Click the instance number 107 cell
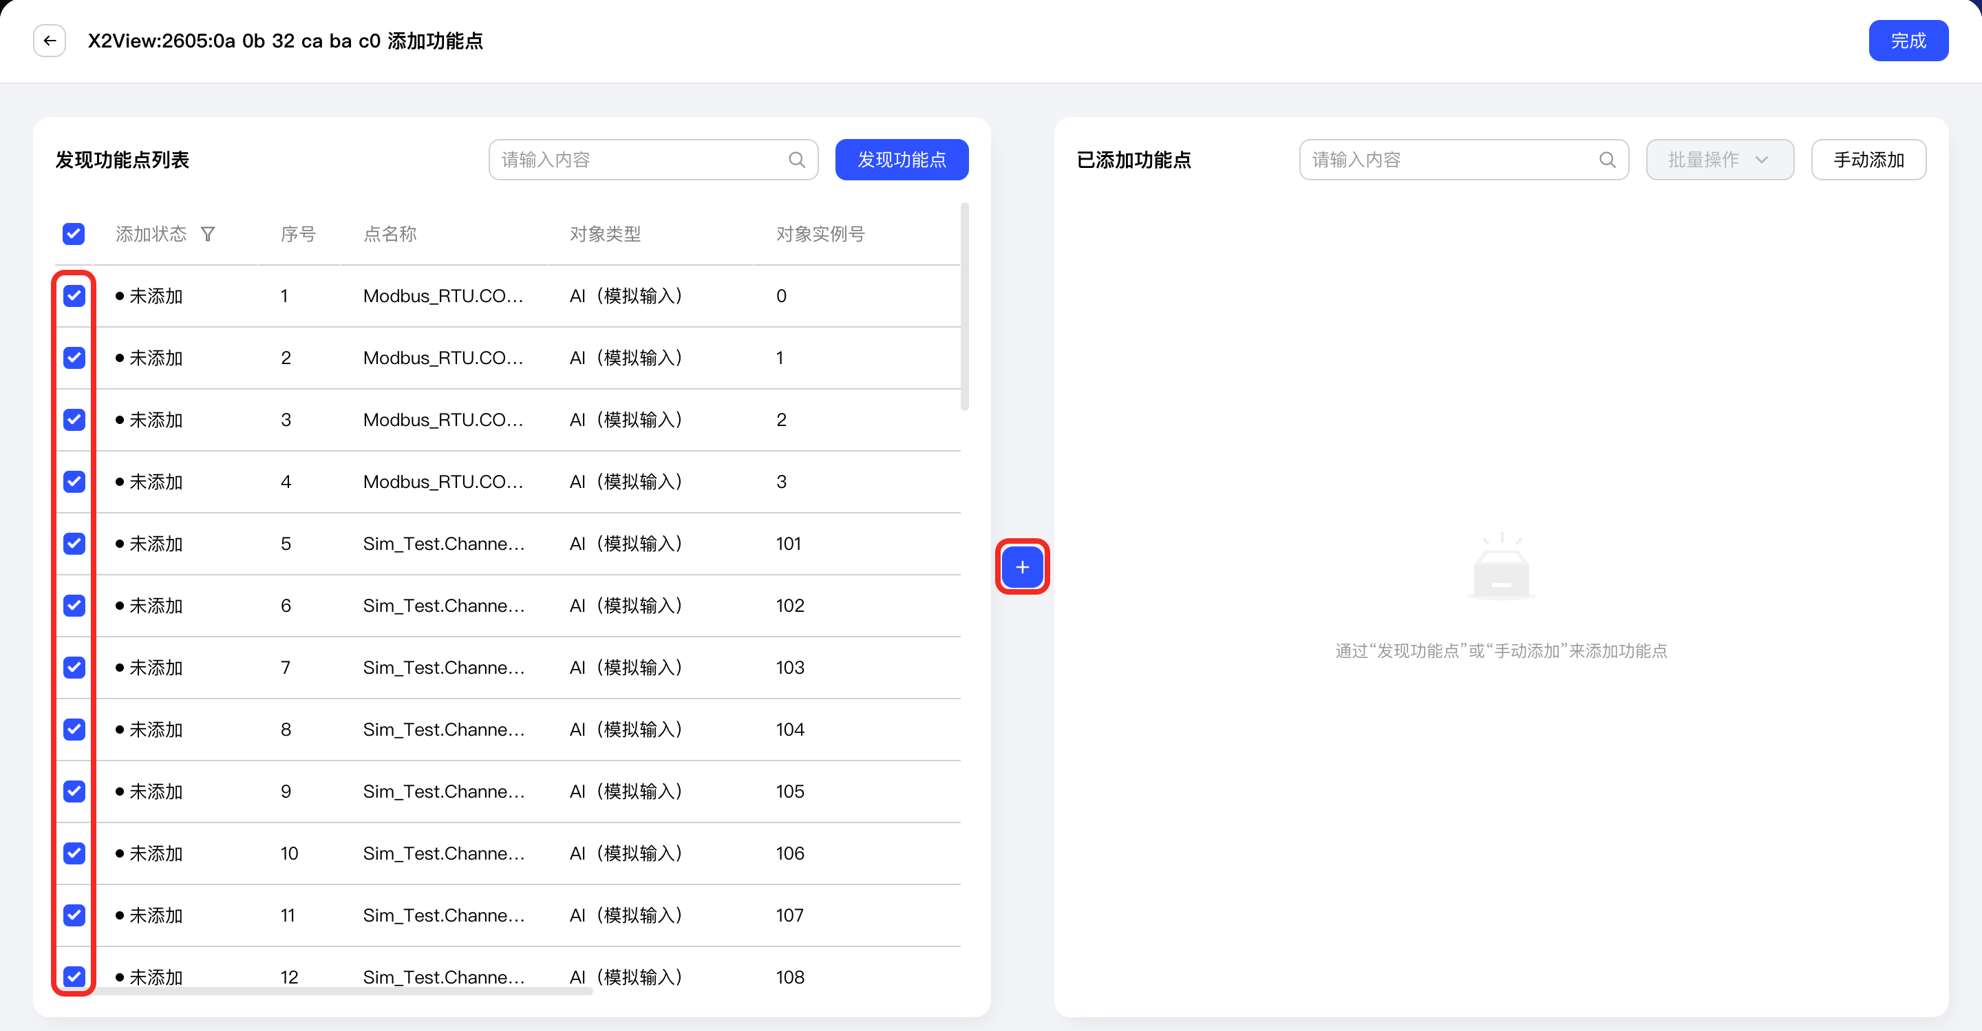1982x1031 pixels. [789, 915]
